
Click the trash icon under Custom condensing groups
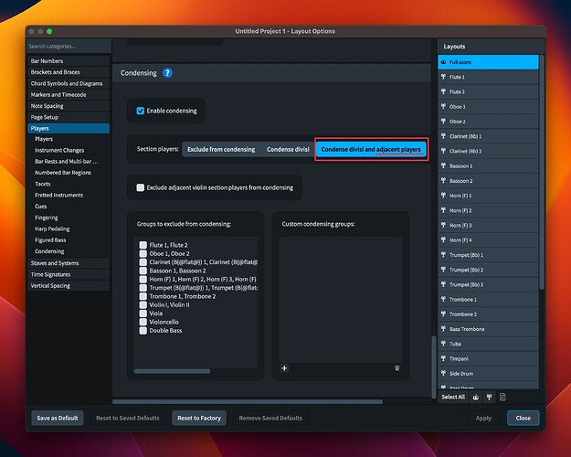point(397,368)
